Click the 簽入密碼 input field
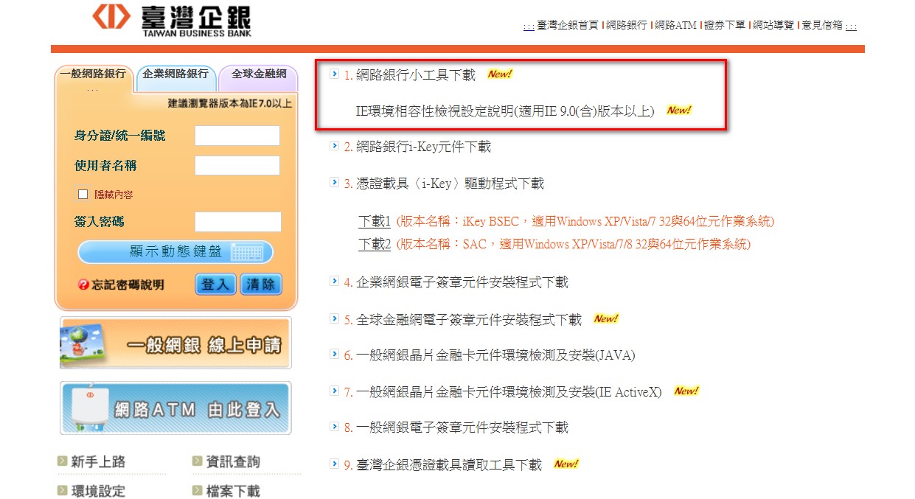 coord(237,221)
